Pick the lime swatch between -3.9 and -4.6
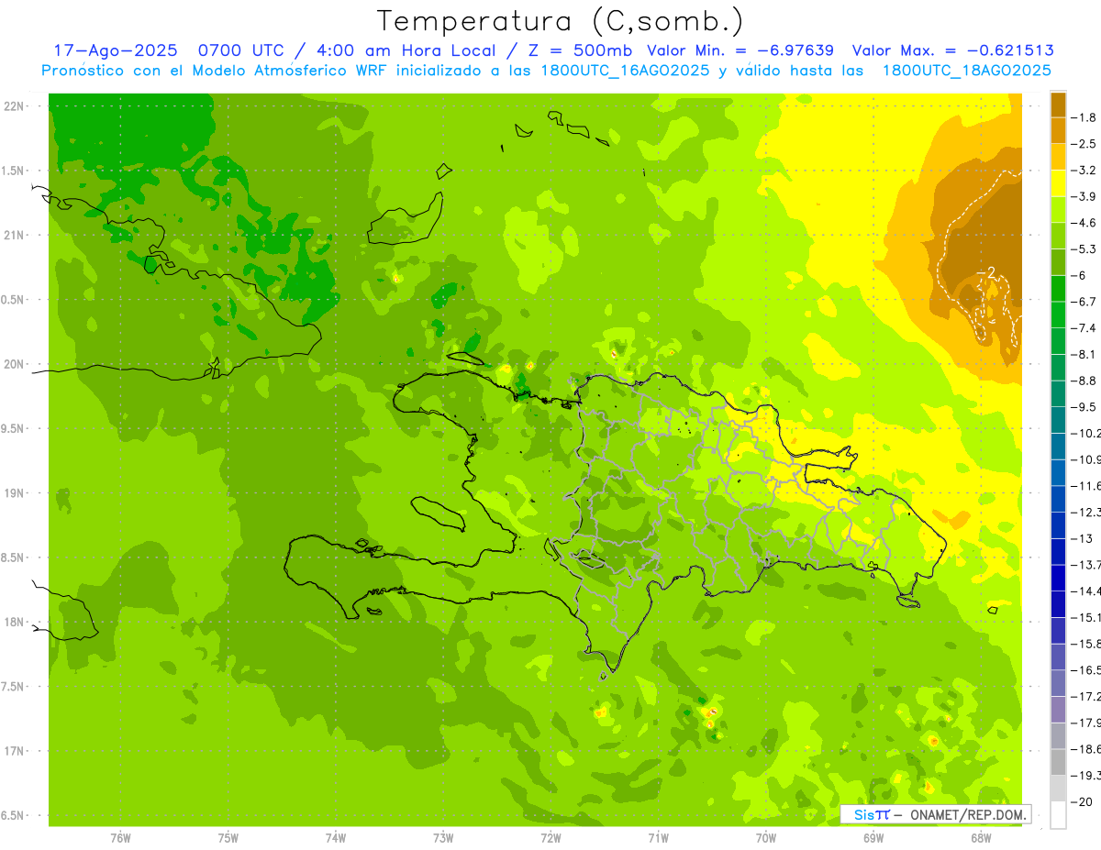 (x=1058, y=210)
